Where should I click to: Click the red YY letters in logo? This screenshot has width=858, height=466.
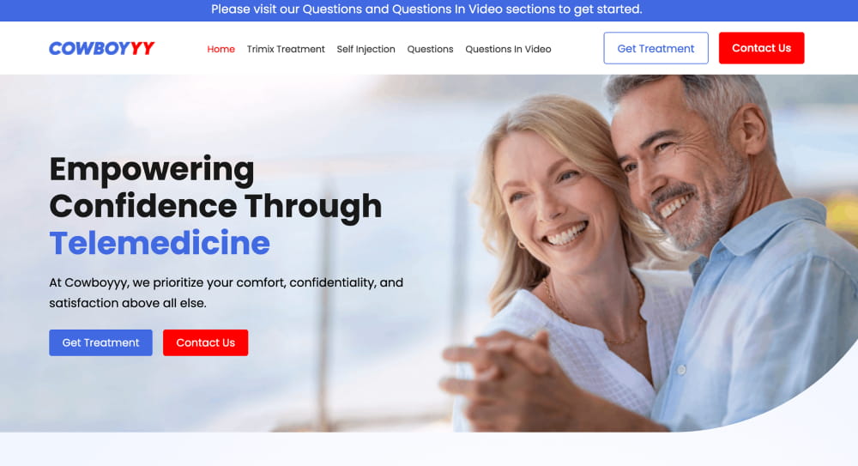point(142,49)
